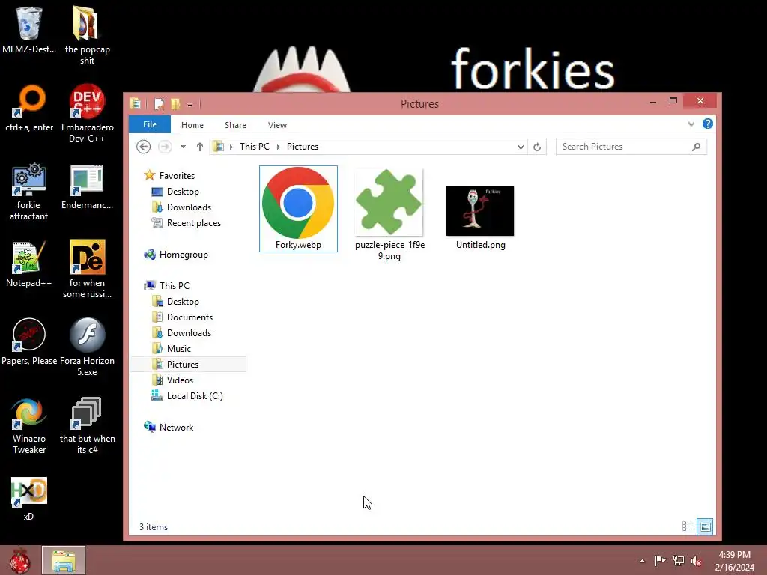This screenshot has width=767, height=575.
Task: Launch Notepad++ from the desktop
Action: (29, 264)
